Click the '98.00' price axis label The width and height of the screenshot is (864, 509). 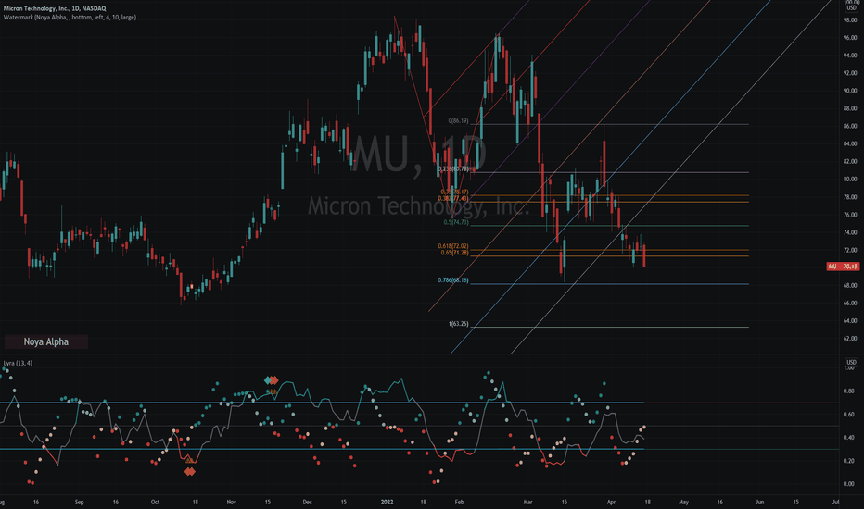(850, 19)
